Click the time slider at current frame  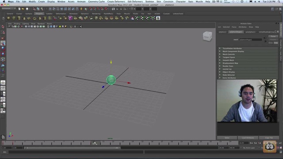[94, 143]
